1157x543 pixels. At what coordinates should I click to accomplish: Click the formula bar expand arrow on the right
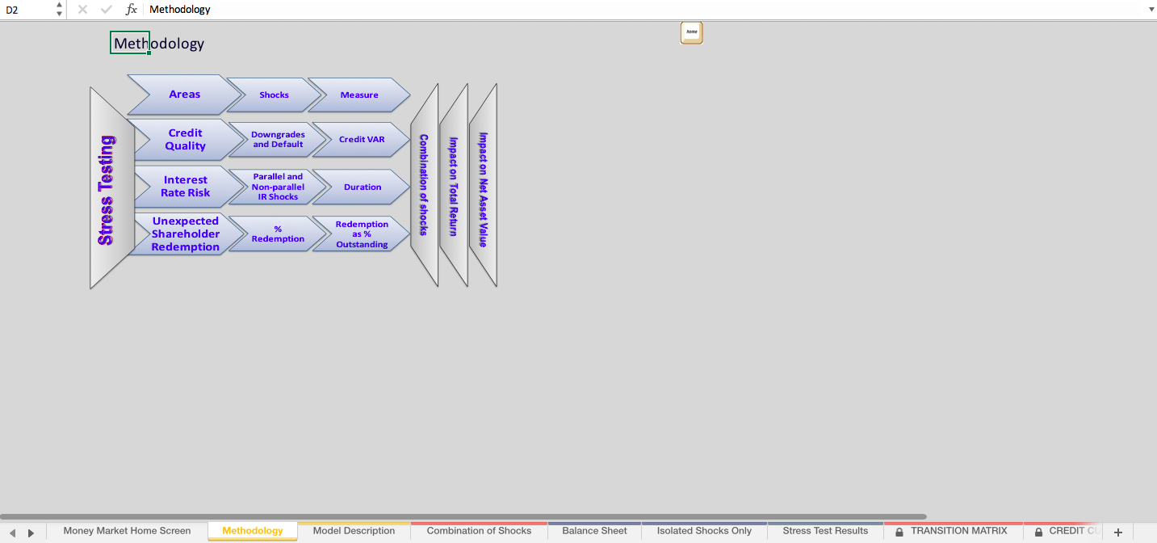coord(1150,10)
